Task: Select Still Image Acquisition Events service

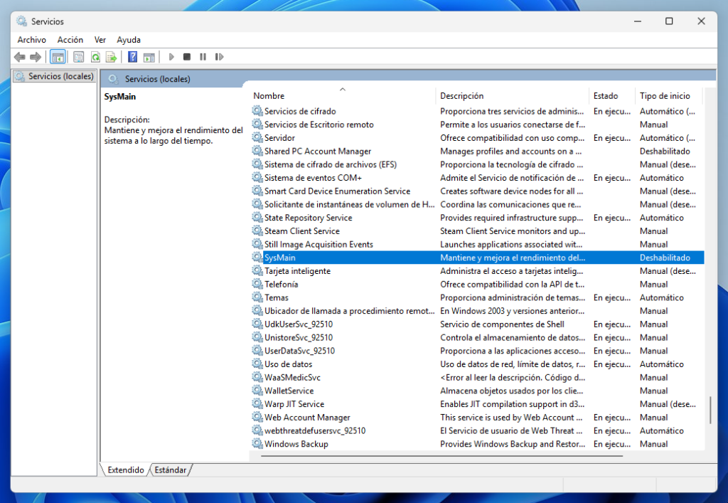Action: 478,244
